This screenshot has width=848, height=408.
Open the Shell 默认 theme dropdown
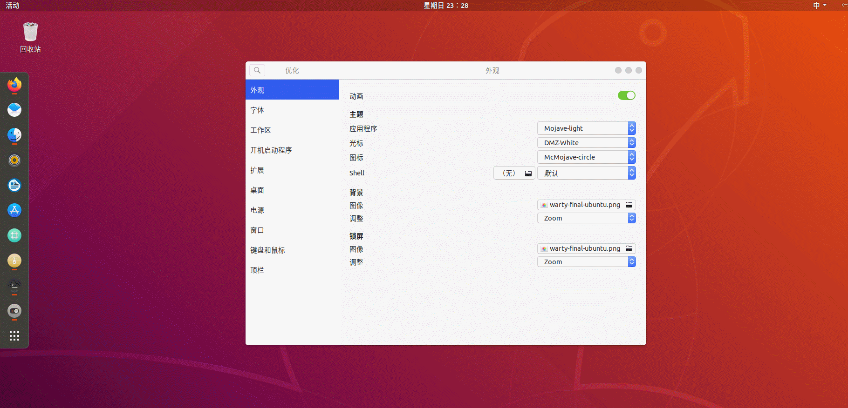(x=587, y=173)
